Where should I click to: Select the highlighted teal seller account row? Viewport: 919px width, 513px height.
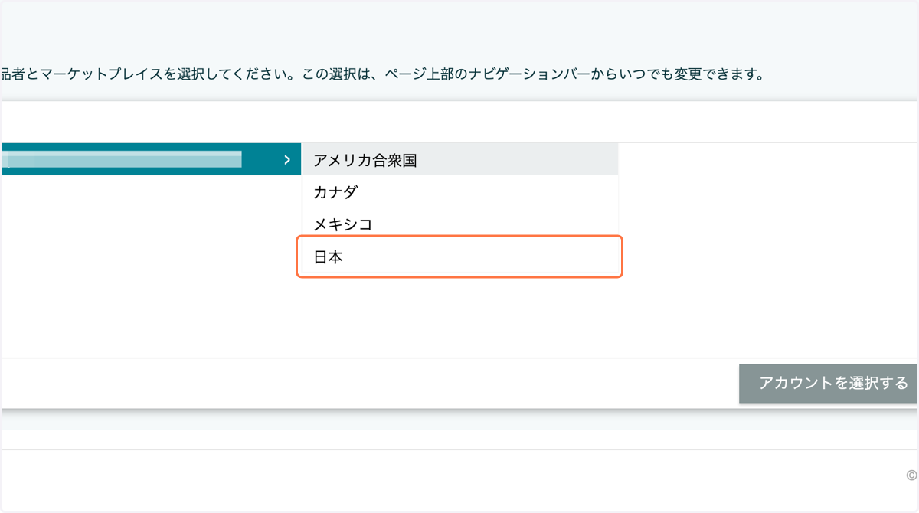pos(152,160)
